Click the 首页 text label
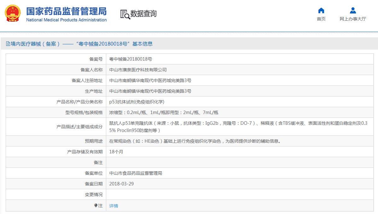The image size is (378, 214). pyautogui.click(x=321, y=19)
